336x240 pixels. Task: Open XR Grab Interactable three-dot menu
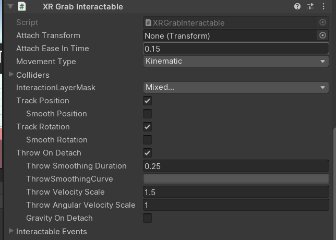coord(323,6)
